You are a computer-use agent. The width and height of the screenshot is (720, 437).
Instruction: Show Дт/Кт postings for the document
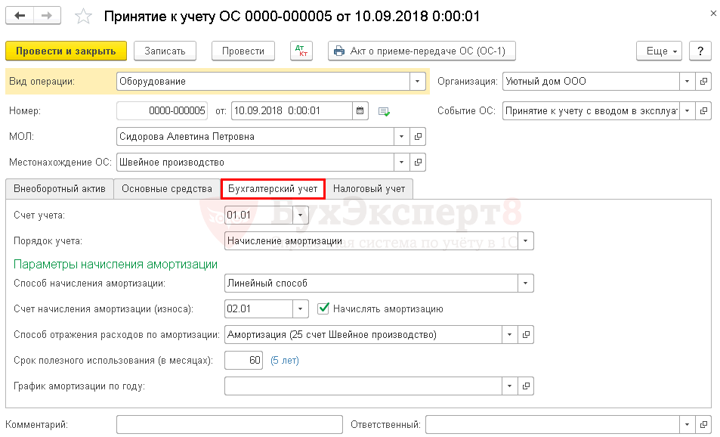pos(301,51)
